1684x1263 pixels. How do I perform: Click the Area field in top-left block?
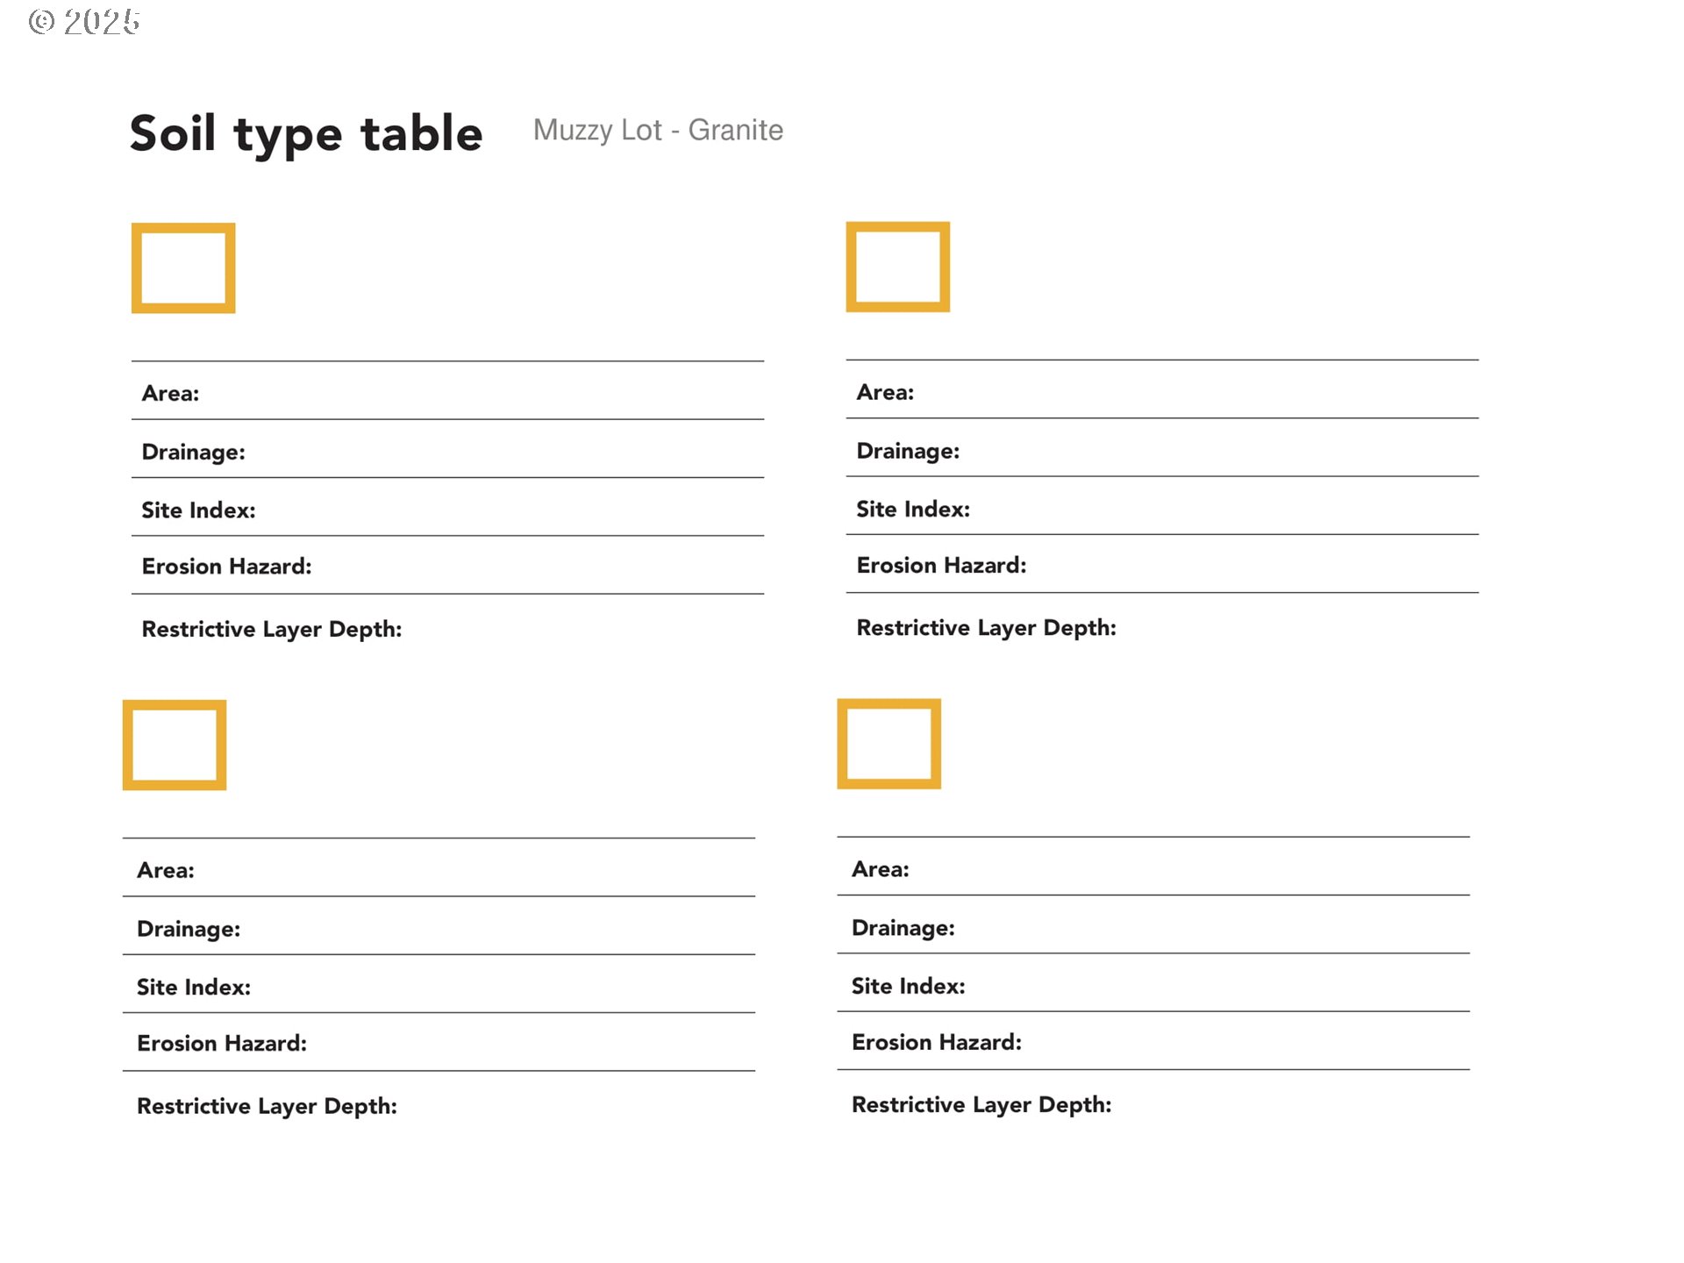tap(171, 393)
